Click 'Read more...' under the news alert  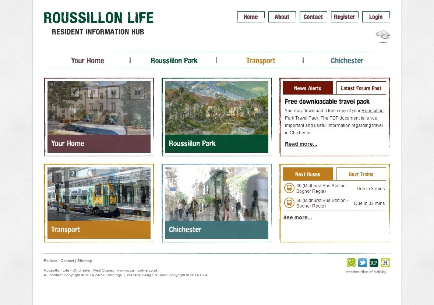tap(301, 144)
